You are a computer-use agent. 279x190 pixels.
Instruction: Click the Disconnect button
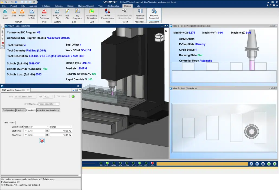click(62, 97)
